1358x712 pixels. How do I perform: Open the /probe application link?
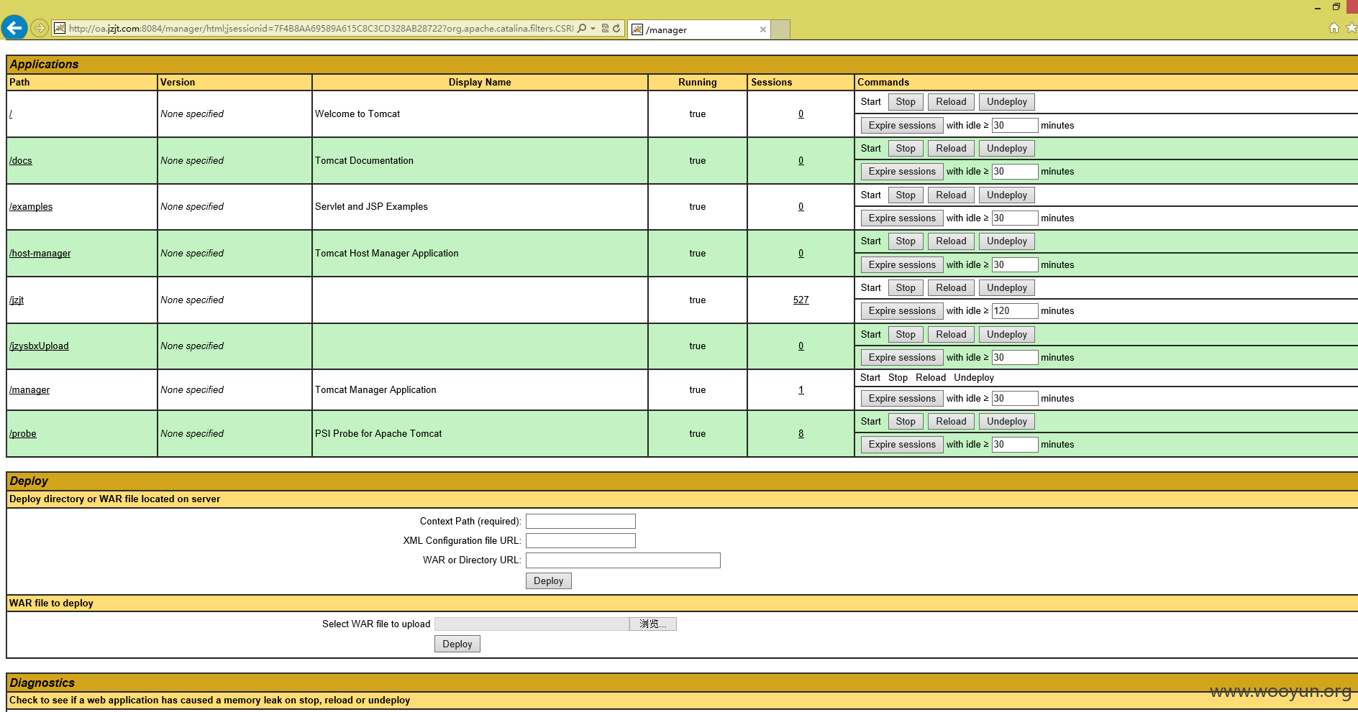click(x=23, y=434)
